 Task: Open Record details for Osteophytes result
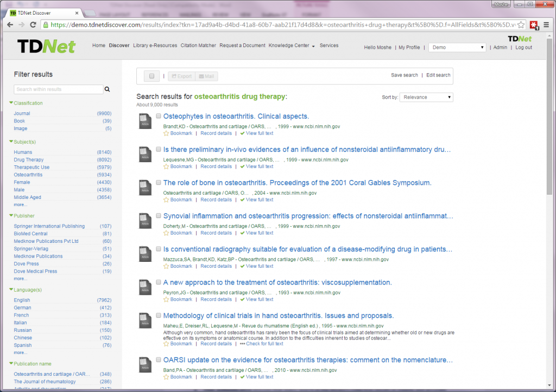216,133
